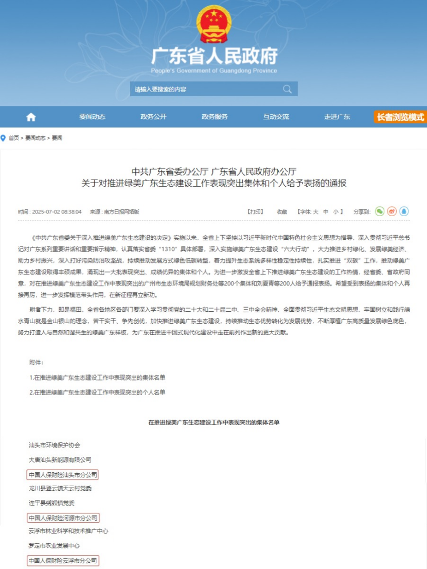The image size is (427, 569).
Task: Click the search magnifier icon
Action: click(287, 89)
